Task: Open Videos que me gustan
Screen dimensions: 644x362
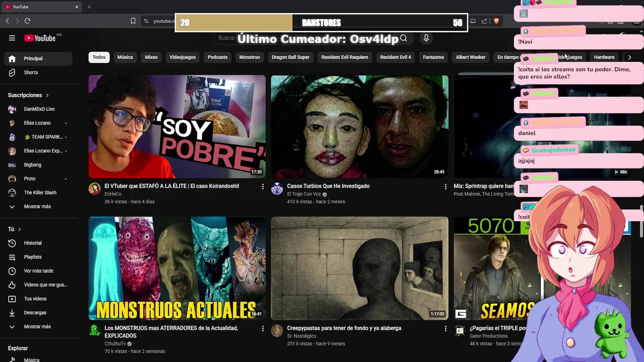Action: click(x=38, y=285)
